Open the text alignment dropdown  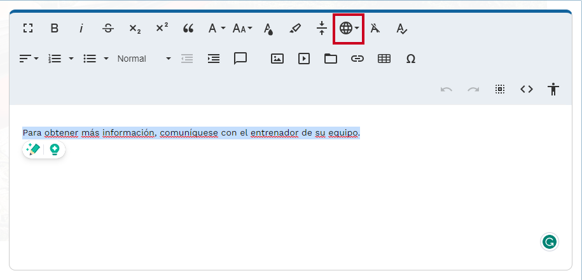(29, 59)
